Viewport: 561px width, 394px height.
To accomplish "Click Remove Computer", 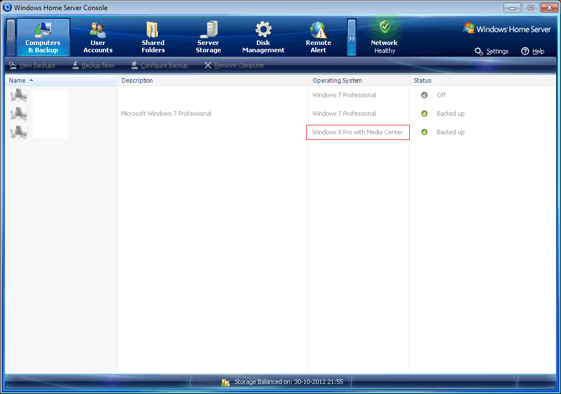I will [x=234, y=65].
